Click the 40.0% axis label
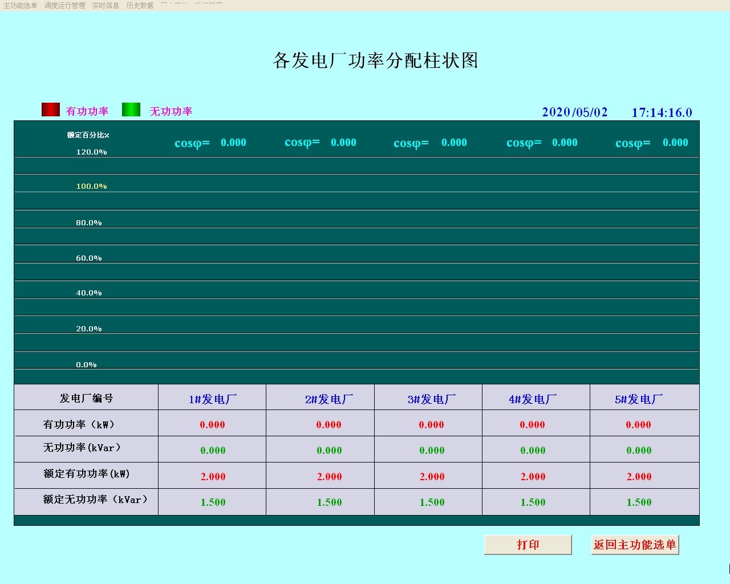 coord(89,293)
